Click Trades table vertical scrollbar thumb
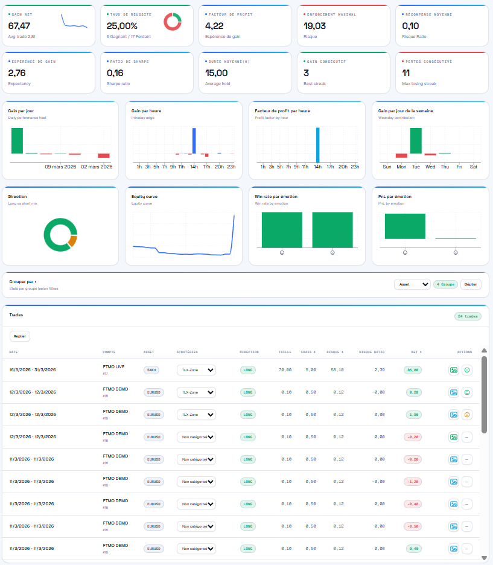 pos(485,395)
